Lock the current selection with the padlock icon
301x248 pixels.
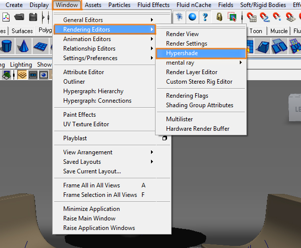(x=219, y=17)
